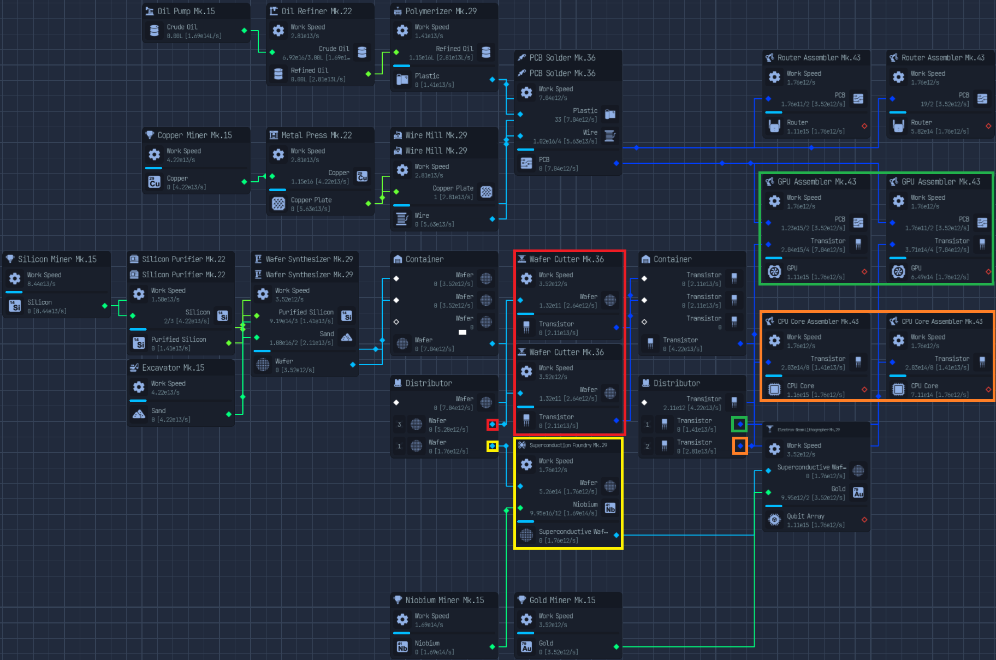Click the Wafer output icon in Wafer Synthesizer

point(263,365)
